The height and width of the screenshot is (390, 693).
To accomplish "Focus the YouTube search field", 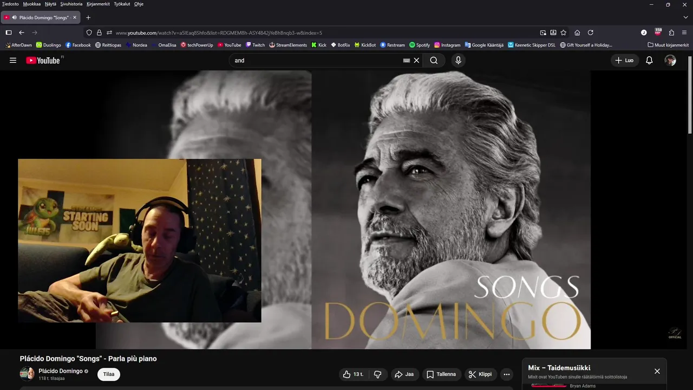I will (317, 60).
